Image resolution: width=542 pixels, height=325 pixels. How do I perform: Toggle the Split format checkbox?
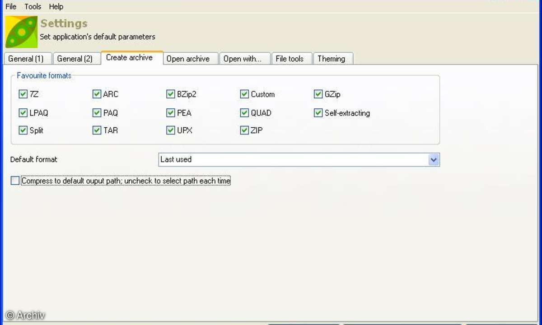point(23,130)
